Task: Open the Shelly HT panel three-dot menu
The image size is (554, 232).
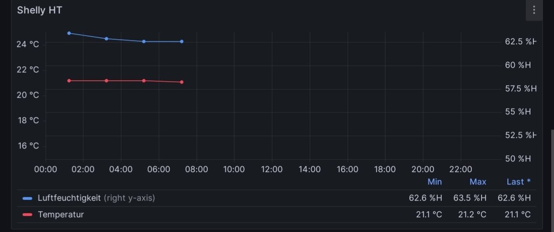Action: (x=534, y=10)
